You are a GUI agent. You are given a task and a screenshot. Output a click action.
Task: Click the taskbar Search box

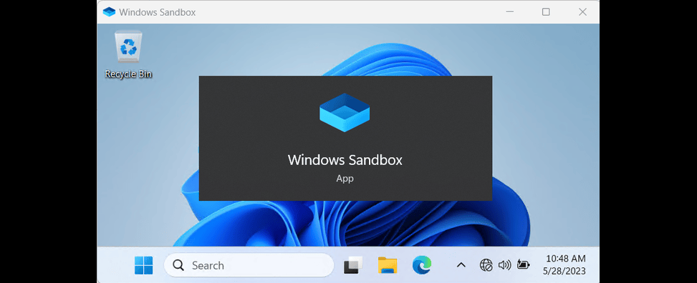[x=249, y=265]
